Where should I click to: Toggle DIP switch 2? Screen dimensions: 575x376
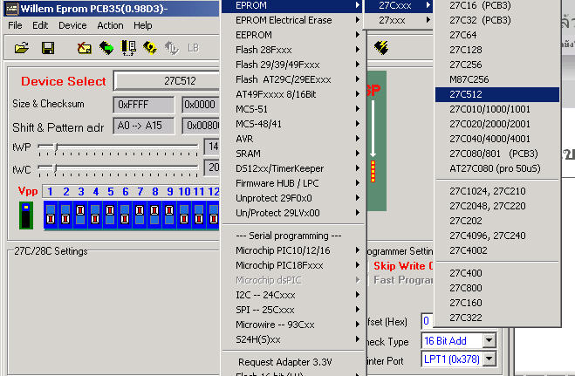[x=65, y=215]
